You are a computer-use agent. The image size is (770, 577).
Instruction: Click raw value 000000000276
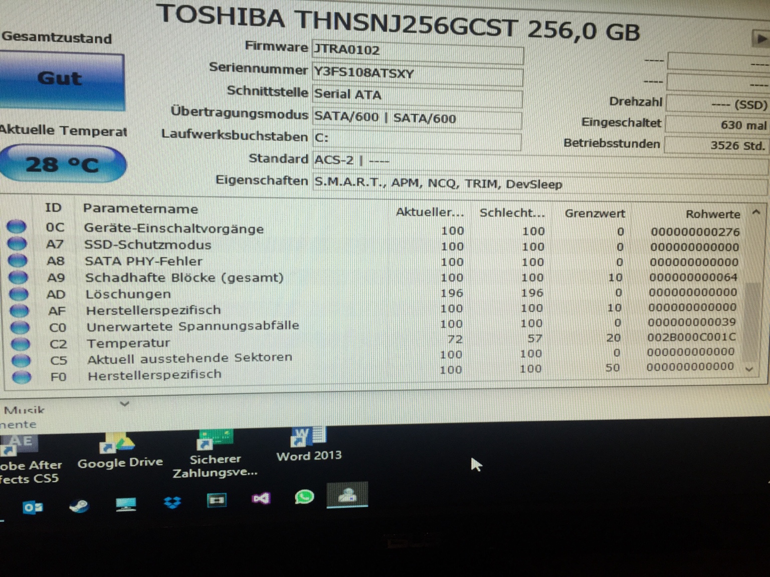[695, 232]
